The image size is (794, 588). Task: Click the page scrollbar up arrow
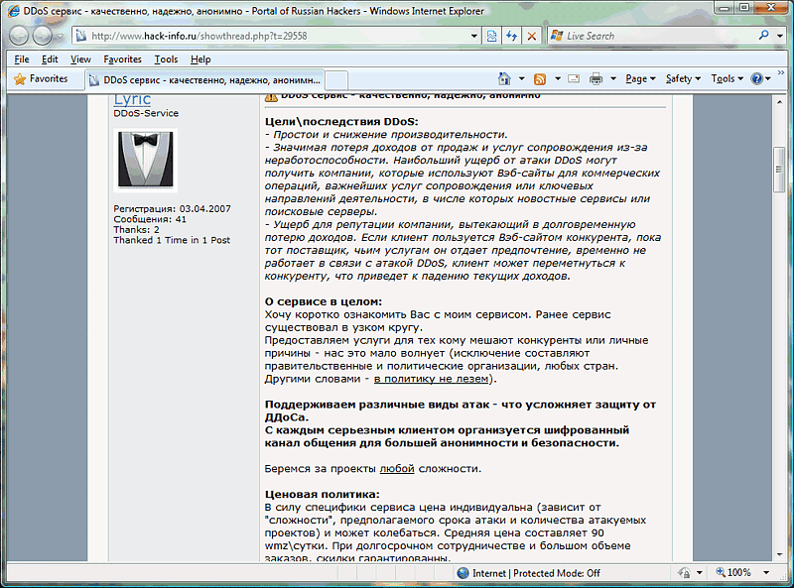779,103
